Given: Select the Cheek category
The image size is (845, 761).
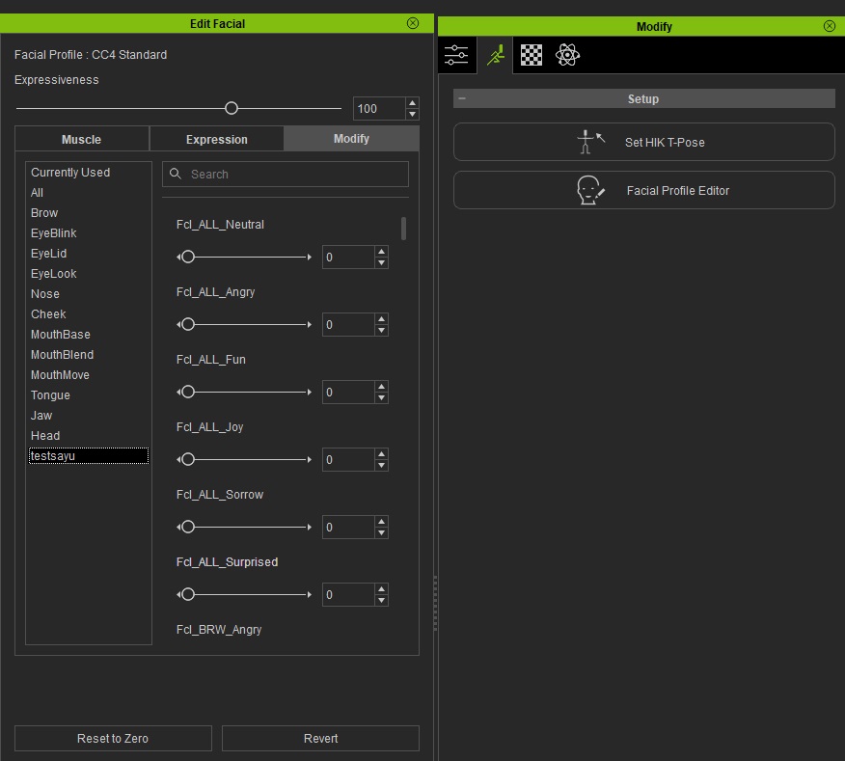Looking at the screenshot, I should (48, 314).
